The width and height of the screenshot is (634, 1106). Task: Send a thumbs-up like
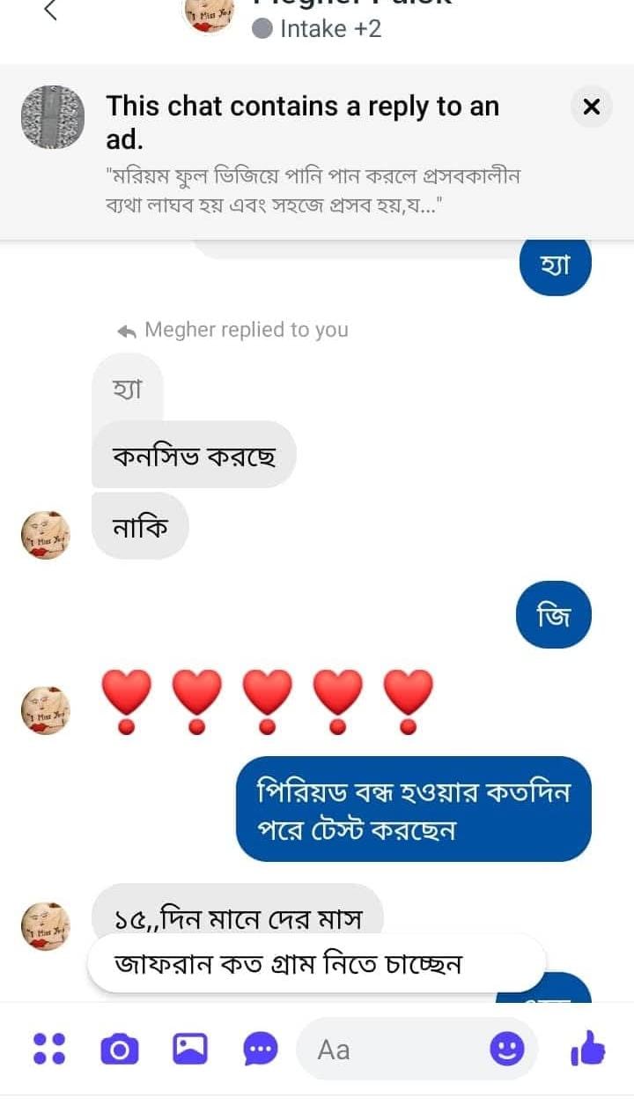coord(588,1049)
